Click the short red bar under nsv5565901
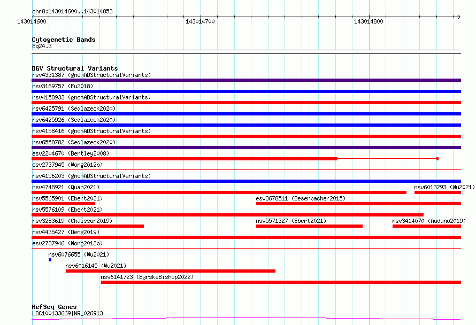 (64, 204)
